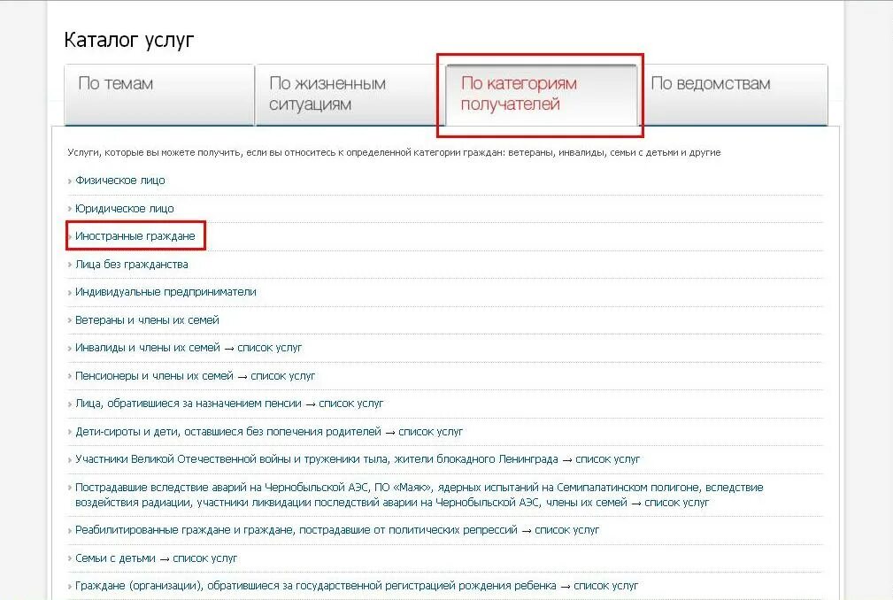Viewport: 893px width, 600px height.
Task: Click «список услуг» next to Дети-сироты
Action: pyautogui.click(x=430, y=432)
